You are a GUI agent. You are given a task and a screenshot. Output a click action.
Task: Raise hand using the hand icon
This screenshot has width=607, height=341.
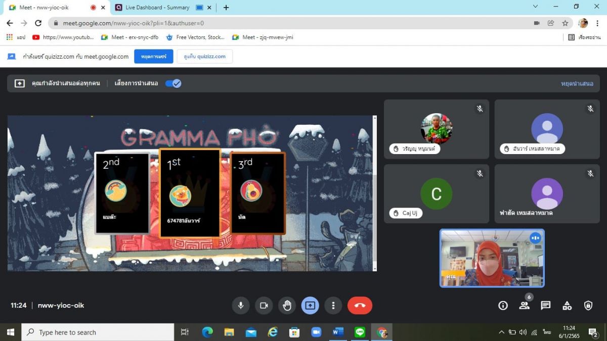[x=287, y=305]
